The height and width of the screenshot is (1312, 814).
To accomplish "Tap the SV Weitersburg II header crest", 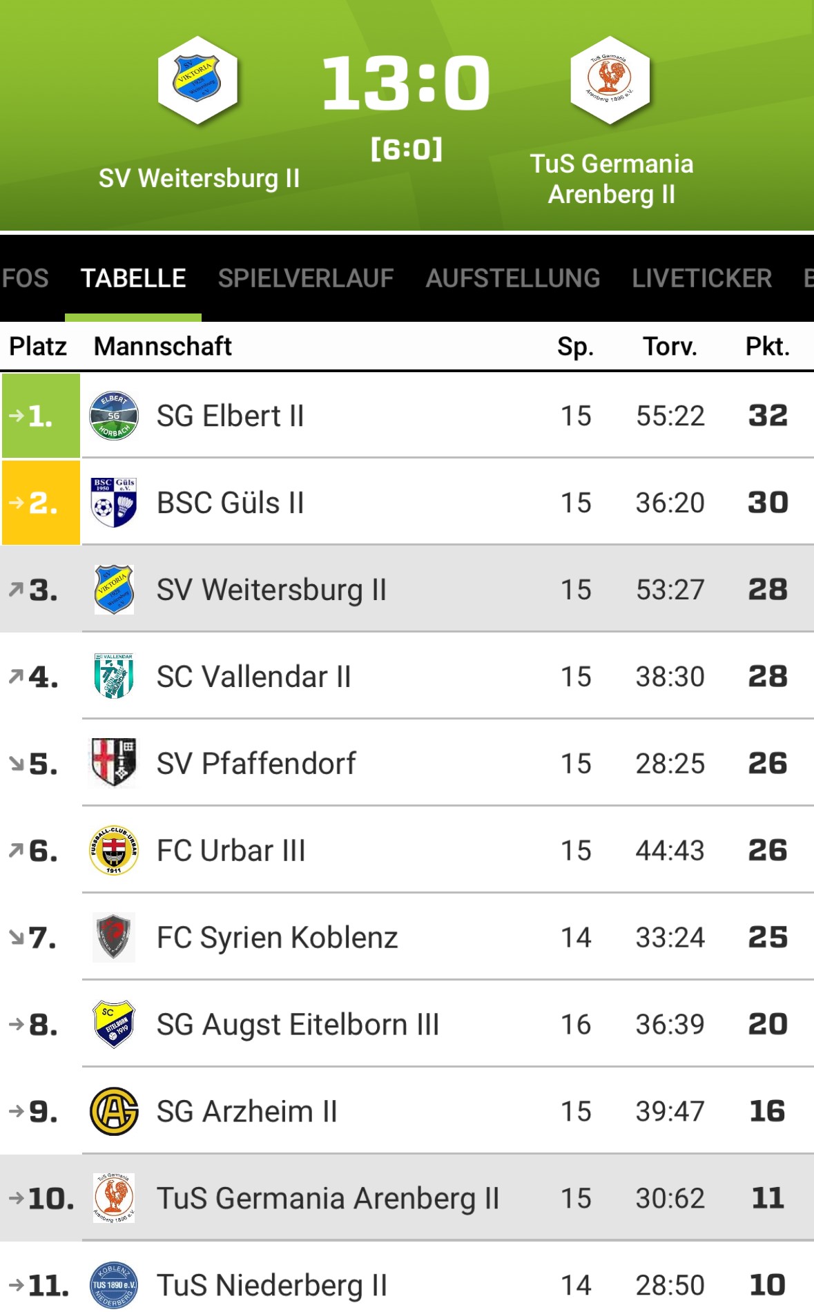I will tap(198, 81).
